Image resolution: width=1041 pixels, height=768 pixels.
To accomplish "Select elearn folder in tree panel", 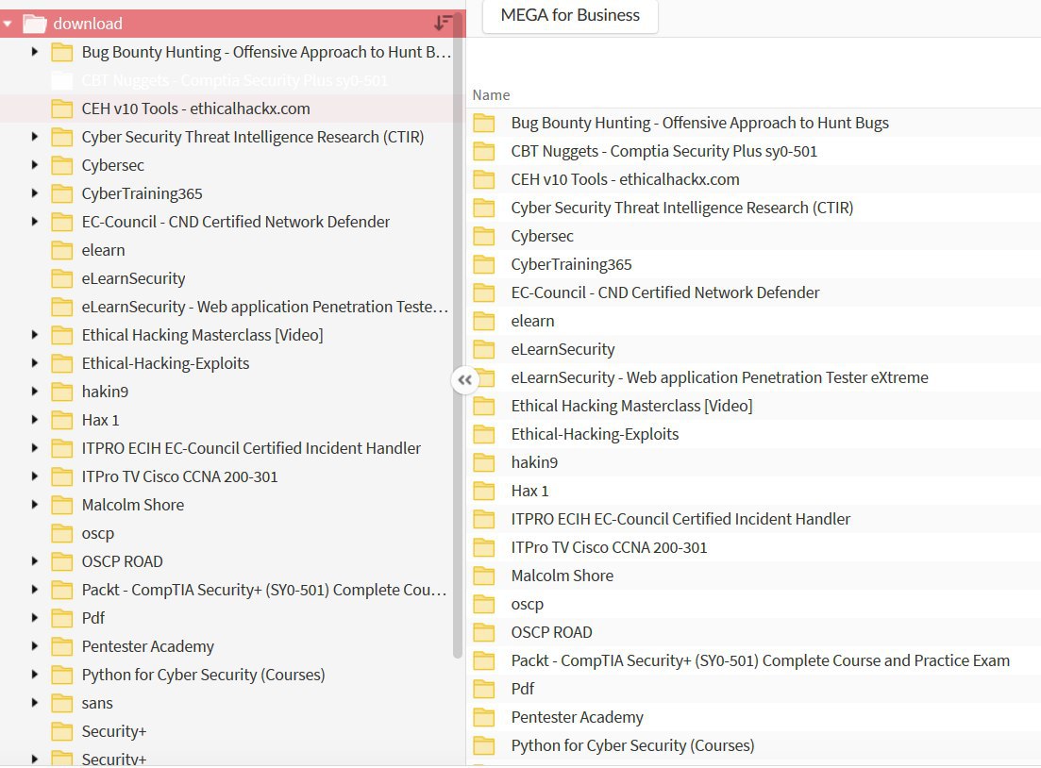I will tap(103, 250).
